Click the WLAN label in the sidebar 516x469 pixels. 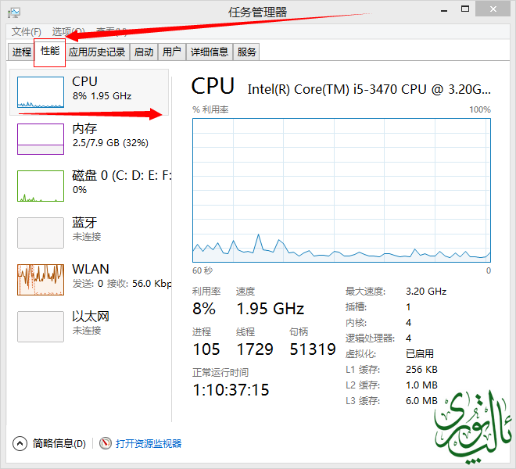tap(91, 269)
